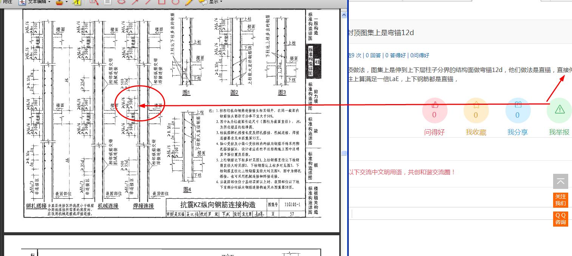Expand the 显示 dropdown arrow
Viewport: 572px width, 256px height.
(x=221, y=2)
